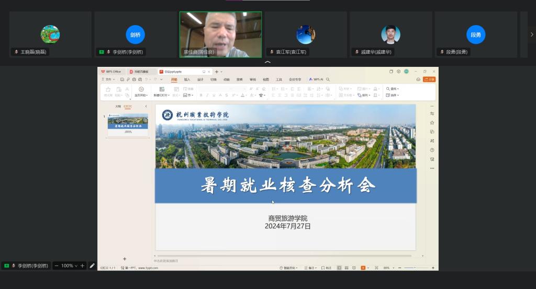Toggle the 批注 comments pane
This screenshot has width=536, height=289.
coord(327,268)
